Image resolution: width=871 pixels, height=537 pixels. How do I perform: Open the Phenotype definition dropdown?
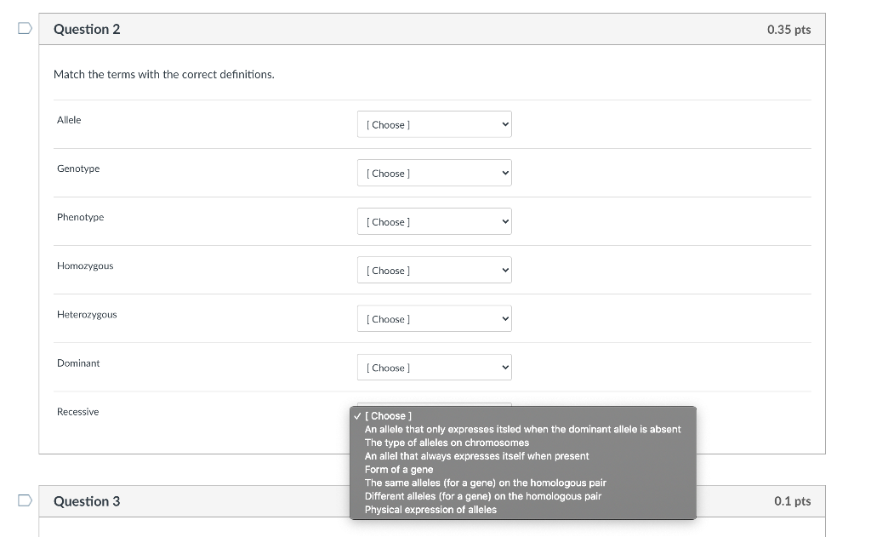click(x=435, y=221)
